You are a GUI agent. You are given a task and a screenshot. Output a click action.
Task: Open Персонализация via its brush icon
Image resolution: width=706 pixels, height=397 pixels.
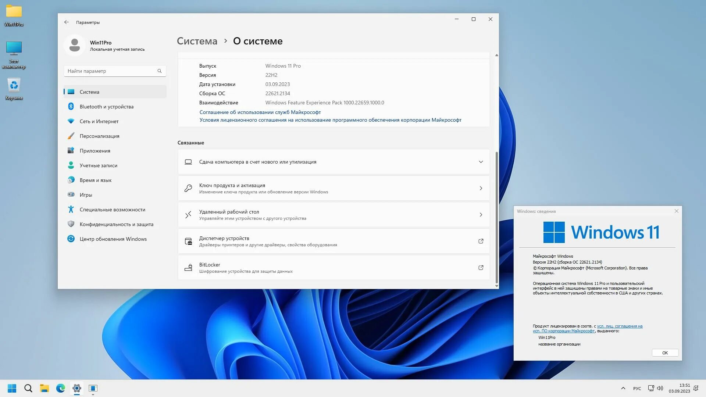click(x=71, y=136)
